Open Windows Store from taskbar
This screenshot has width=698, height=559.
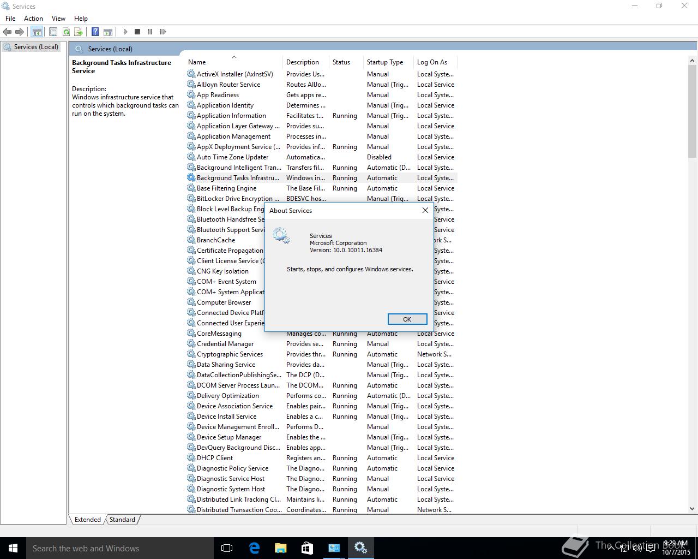307,548
